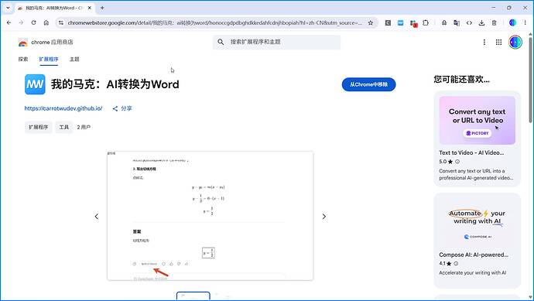
Task: Select the first screenshot thumbnail below carousel
Action: click(193, 296)
